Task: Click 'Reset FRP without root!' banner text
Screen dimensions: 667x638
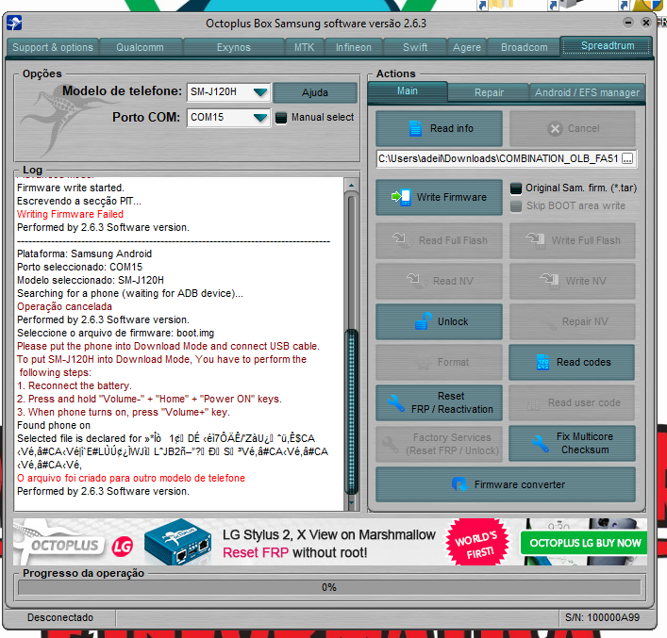Action: tap(294, 552)
